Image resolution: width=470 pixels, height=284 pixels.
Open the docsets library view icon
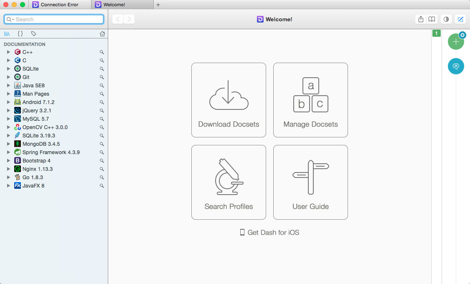tap(7, 34)
